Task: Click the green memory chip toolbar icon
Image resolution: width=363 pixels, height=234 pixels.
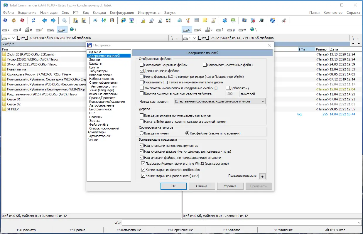Action: (233, 20)
